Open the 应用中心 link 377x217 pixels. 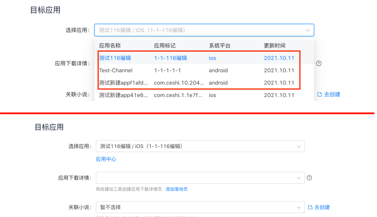[106, 159]
